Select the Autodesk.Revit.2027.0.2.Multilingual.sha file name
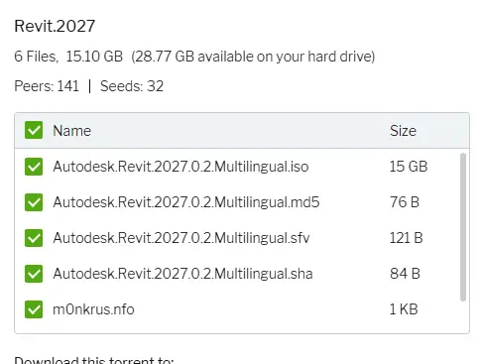 pos(182,274)
